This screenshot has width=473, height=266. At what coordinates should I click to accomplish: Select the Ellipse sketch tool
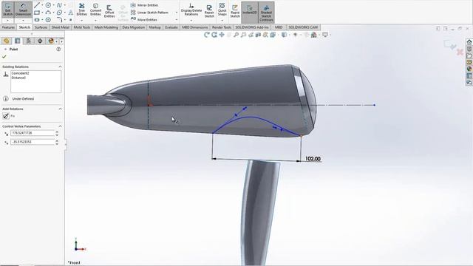click(x=59, y=13)
